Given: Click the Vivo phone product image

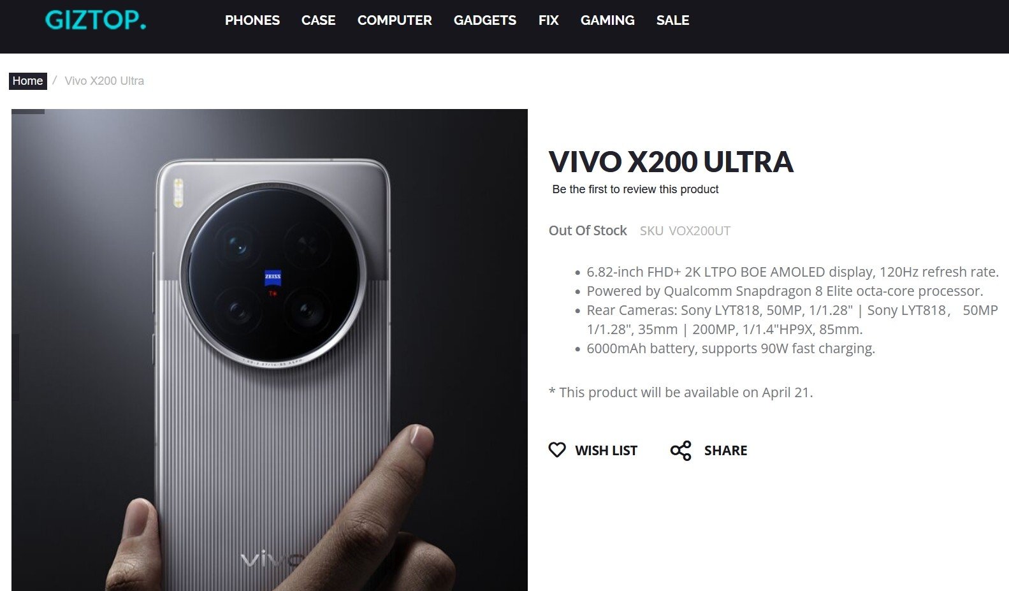Looking at the screenshot, I should (x=270, y=350).
